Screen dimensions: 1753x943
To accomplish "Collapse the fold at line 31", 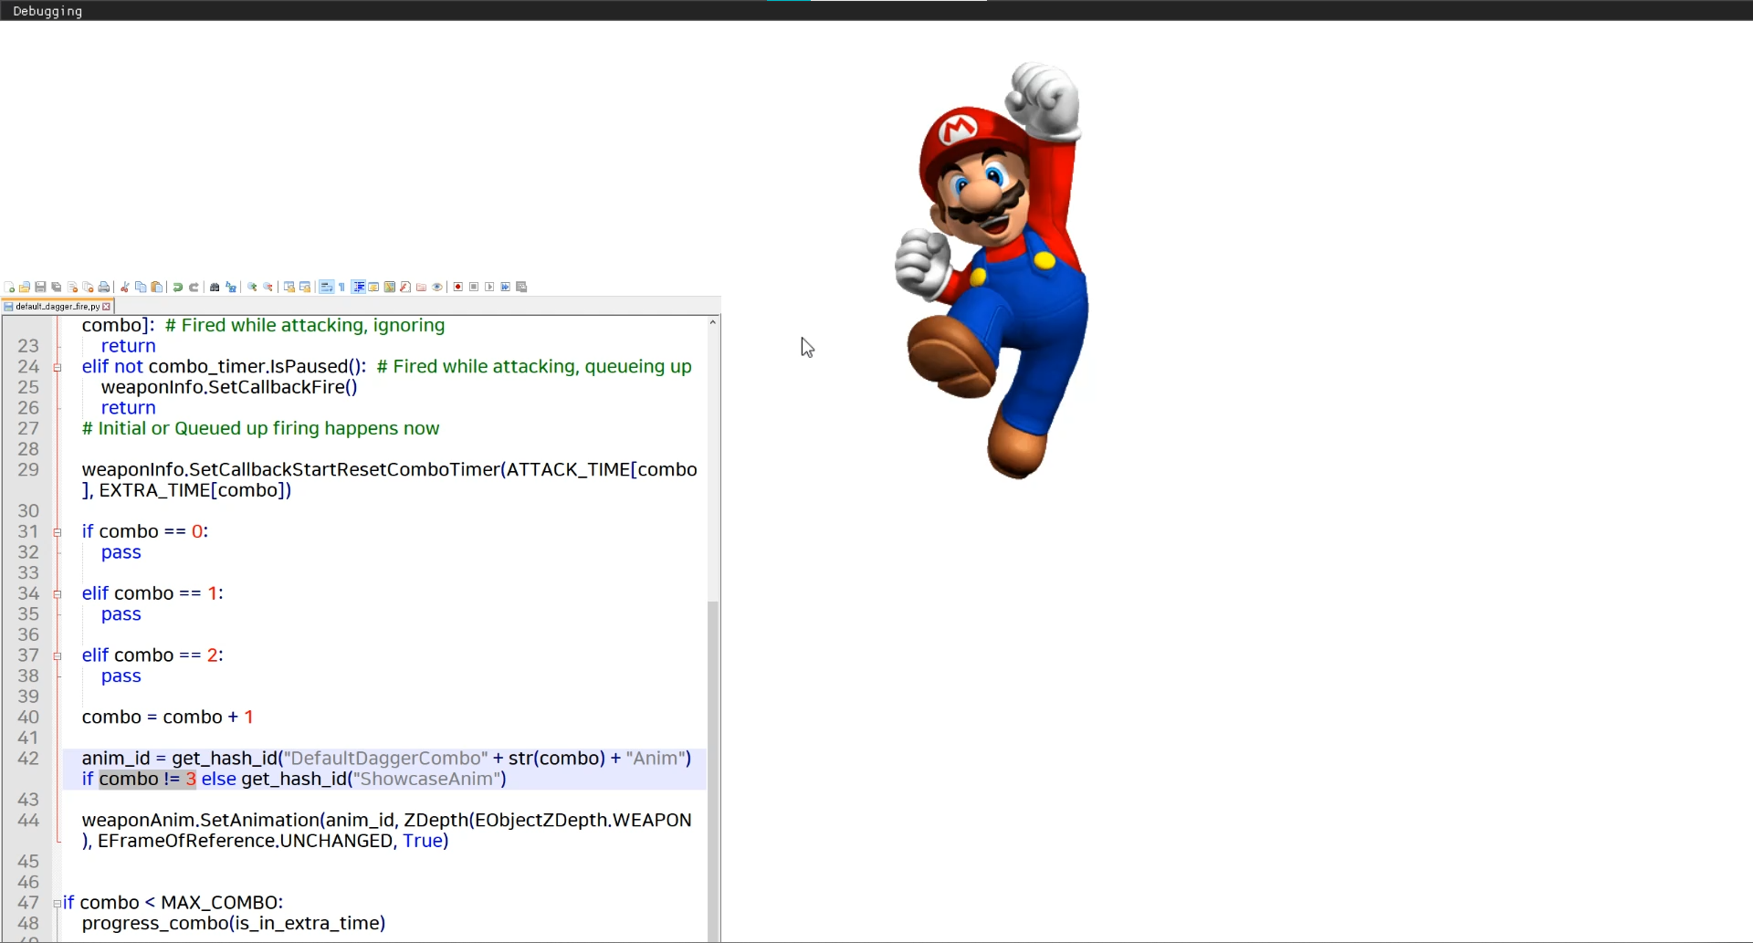I will tap(58, 533).
